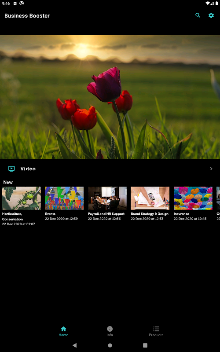Screen dimensions: 220x352
Task: Tap the Wi-Fi status bar icon
Action: [x=208, y=4]
